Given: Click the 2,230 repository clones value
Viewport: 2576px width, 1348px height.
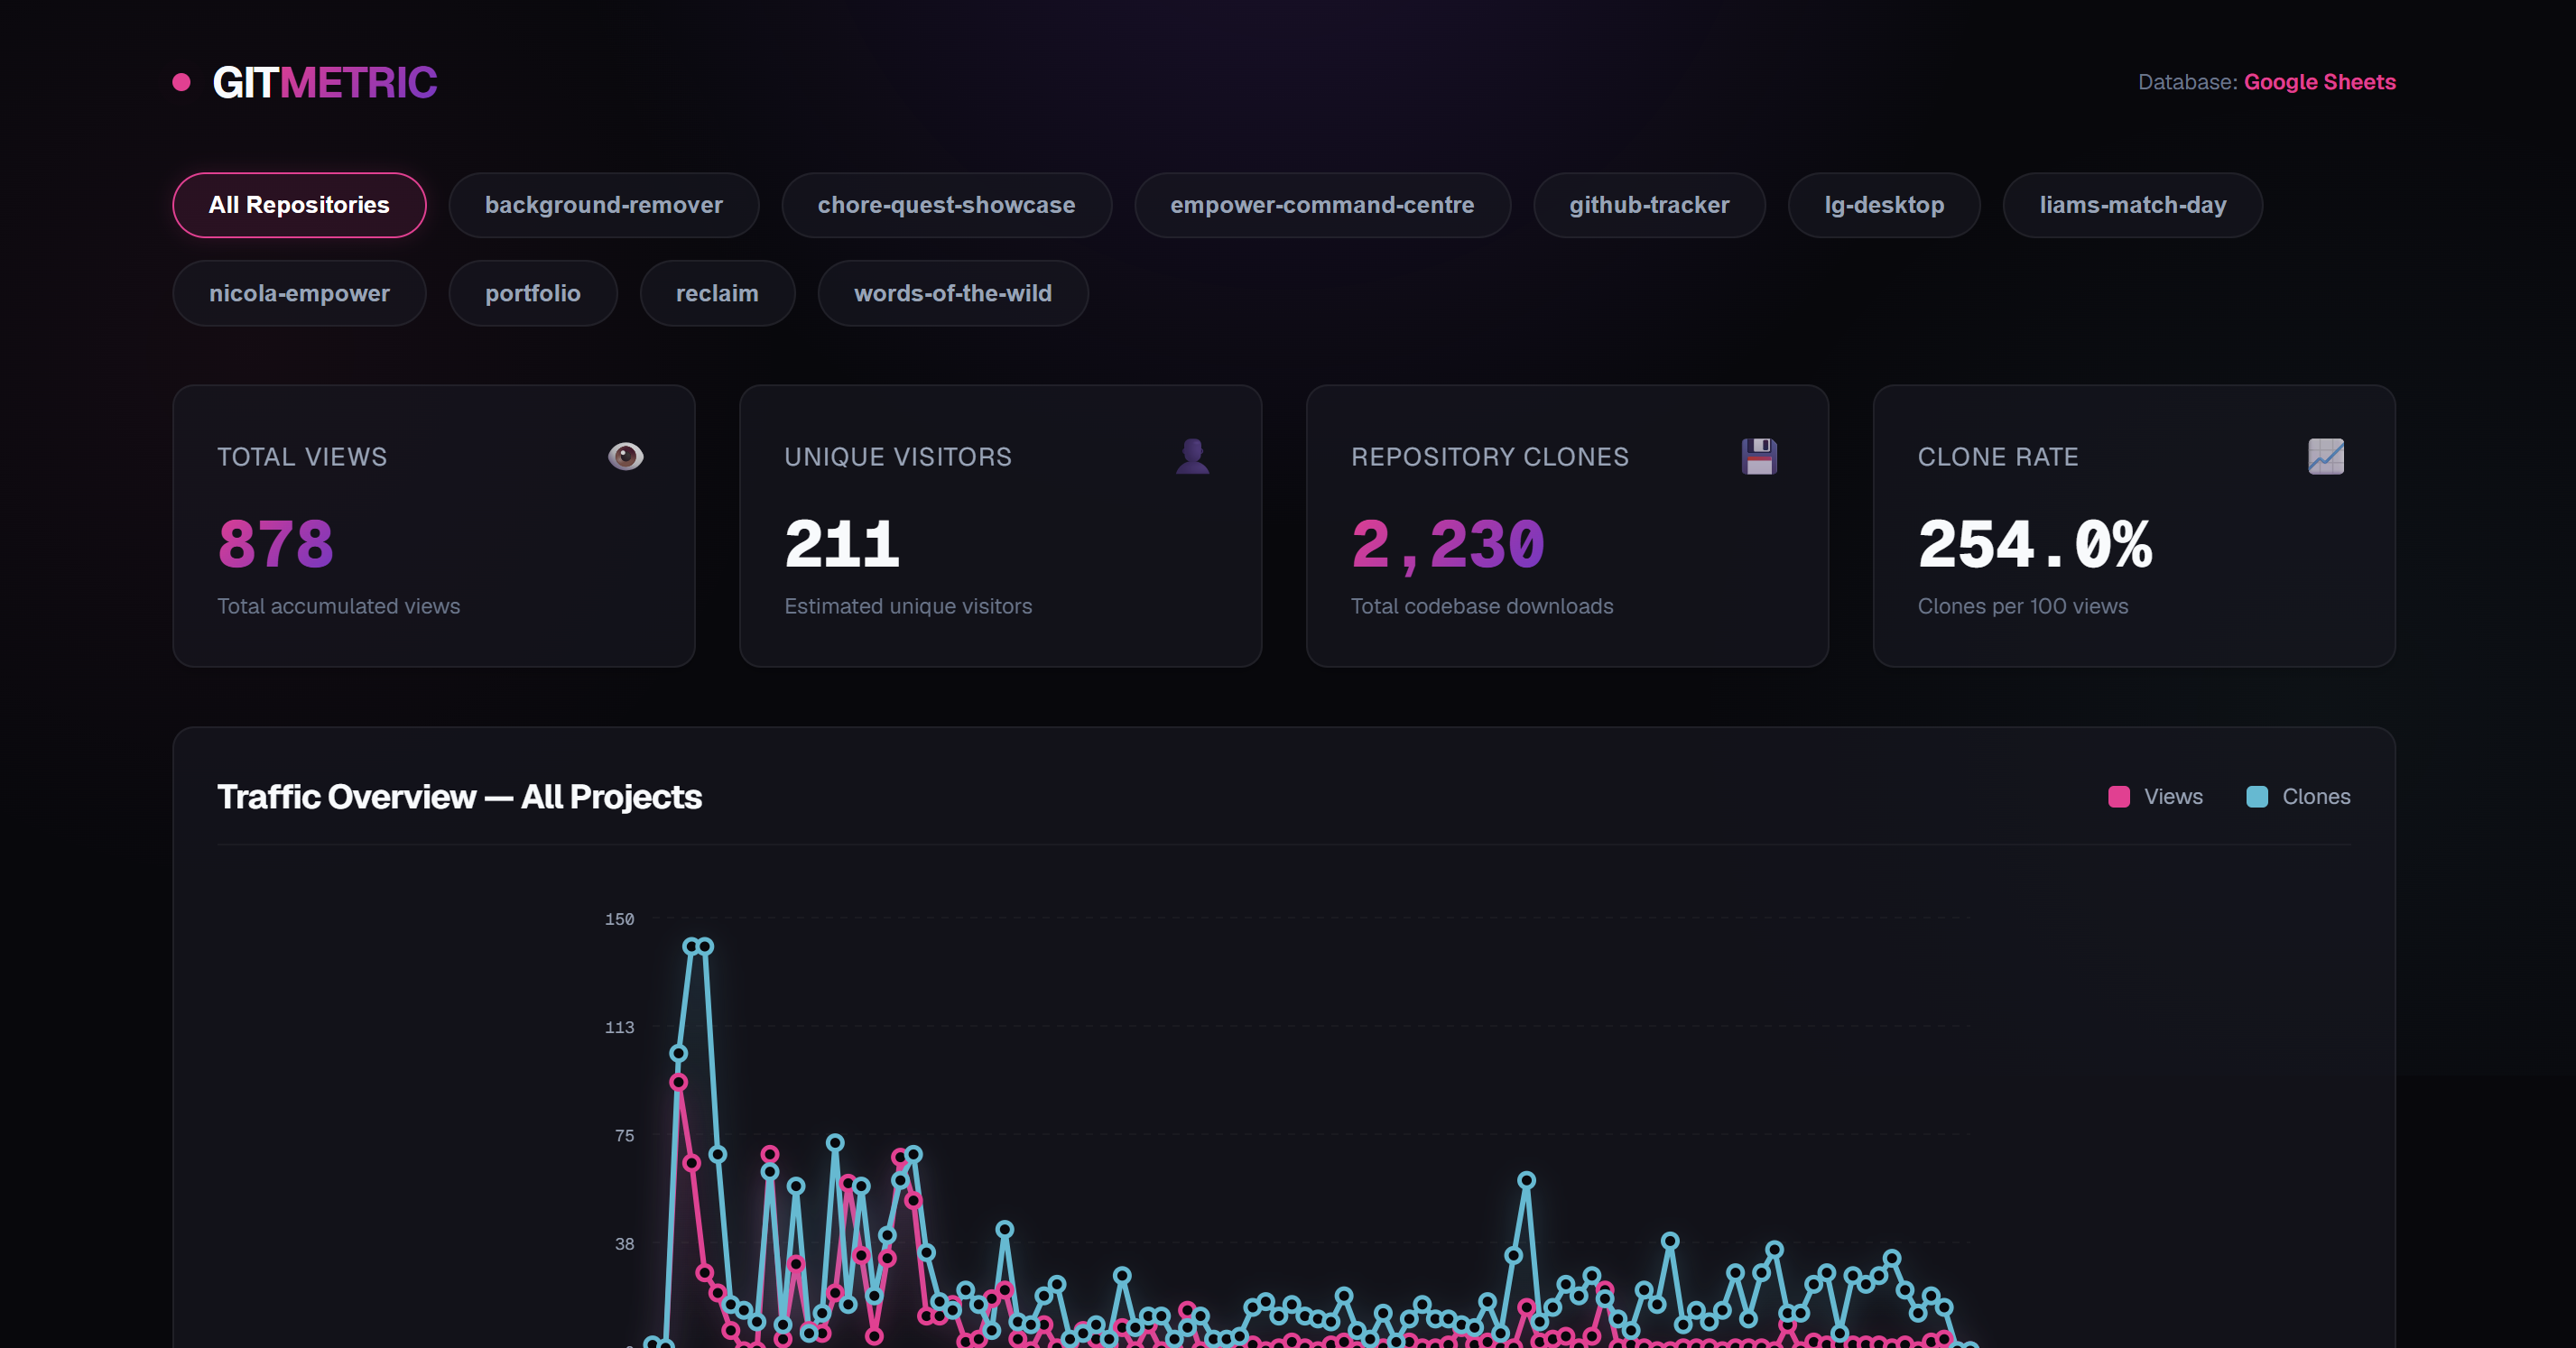Looking at the screenshot, I should click(x=1448, y=545).
